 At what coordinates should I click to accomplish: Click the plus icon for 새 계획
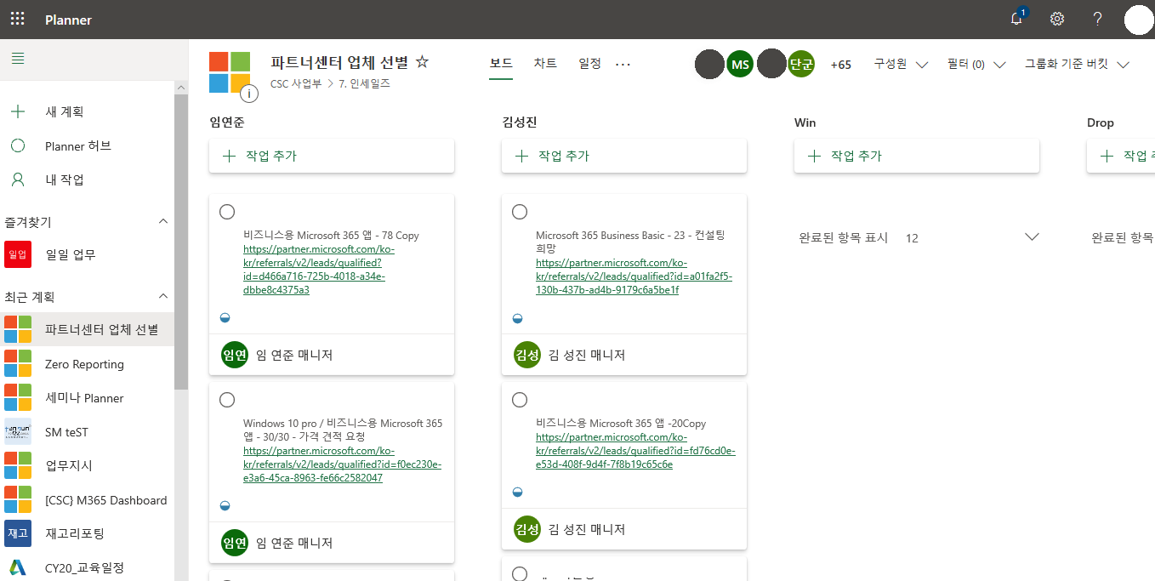18,111
